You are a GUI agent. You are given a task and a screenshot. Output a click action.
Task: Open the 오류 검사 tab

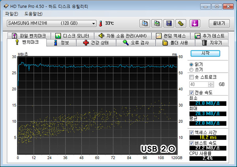(136, 43)
